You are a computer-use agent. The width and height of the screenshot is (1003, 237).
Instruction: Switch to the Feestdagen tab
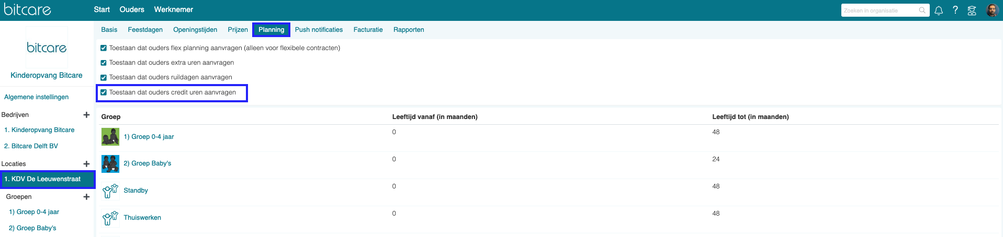[x=145, y=30]
